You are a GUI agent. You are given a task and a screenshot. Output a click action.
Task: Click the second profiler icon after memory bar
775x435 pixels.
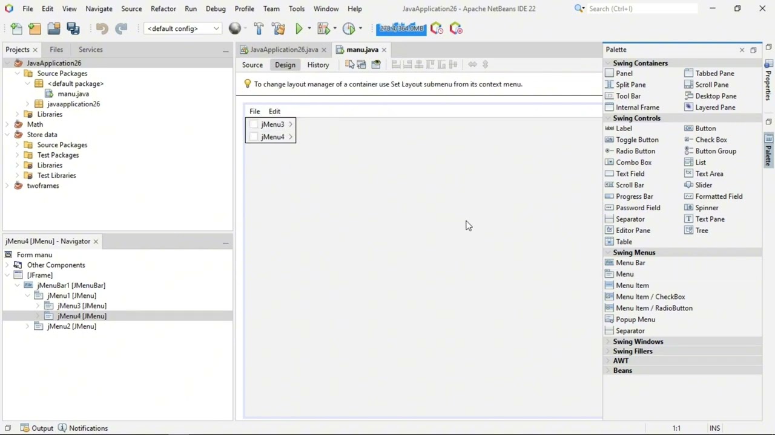coord(456,28)
